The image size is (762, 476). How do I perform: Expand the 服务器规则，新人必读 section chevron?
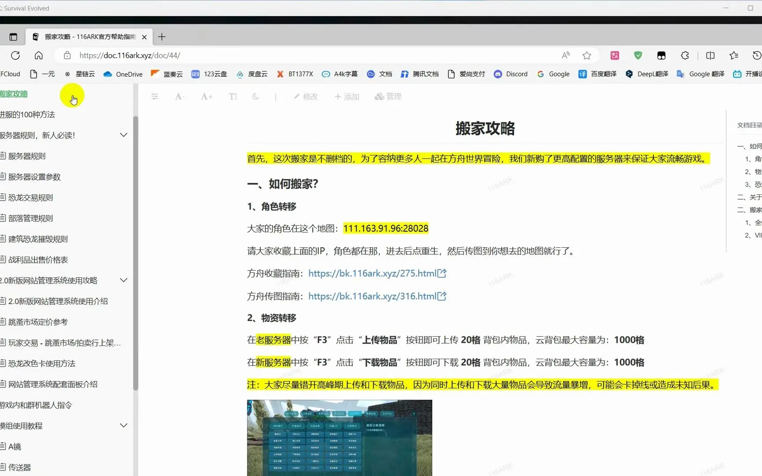(x=124, y=135)
